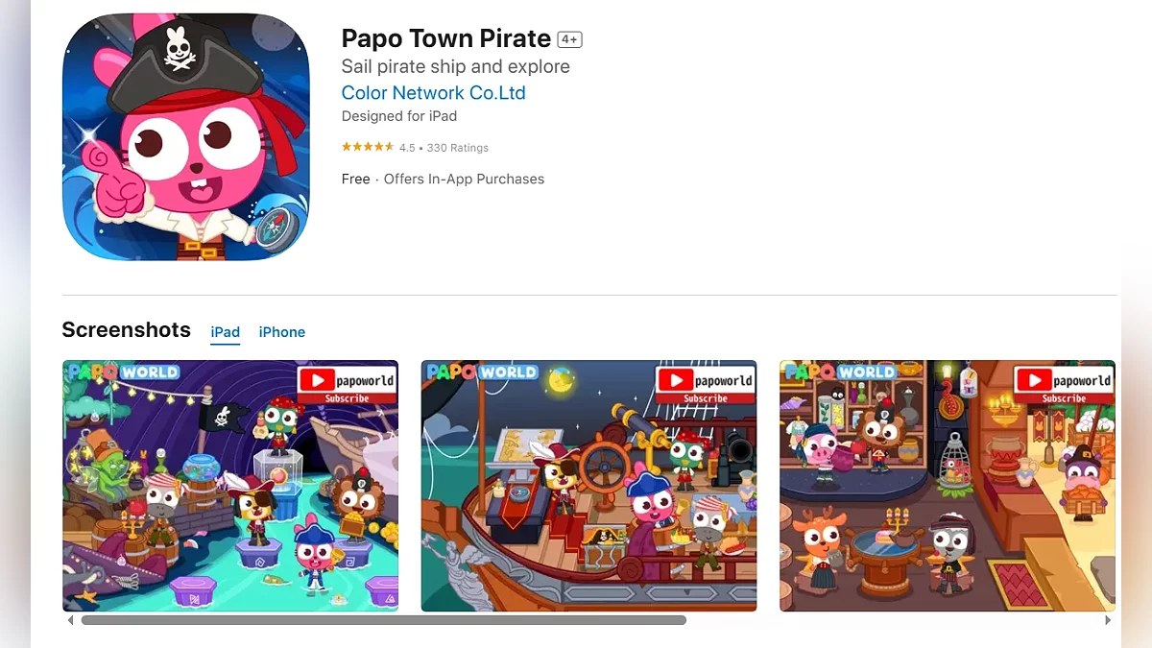Click Papo World logo on first screenshot
1152x648 pixels.
(122, 372)
